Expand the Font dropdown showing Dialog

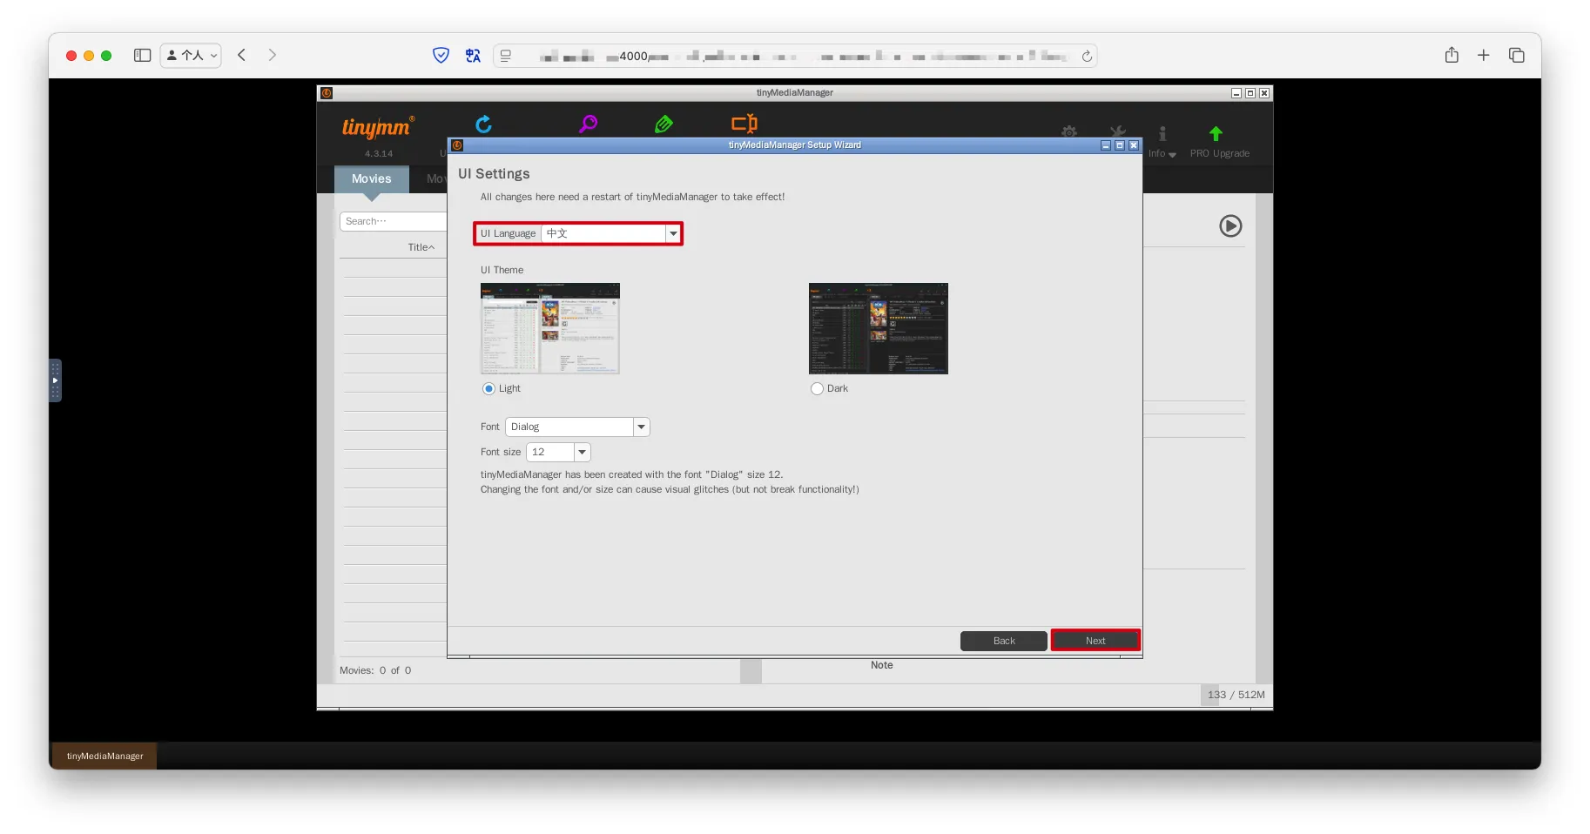tap(641, 427)
